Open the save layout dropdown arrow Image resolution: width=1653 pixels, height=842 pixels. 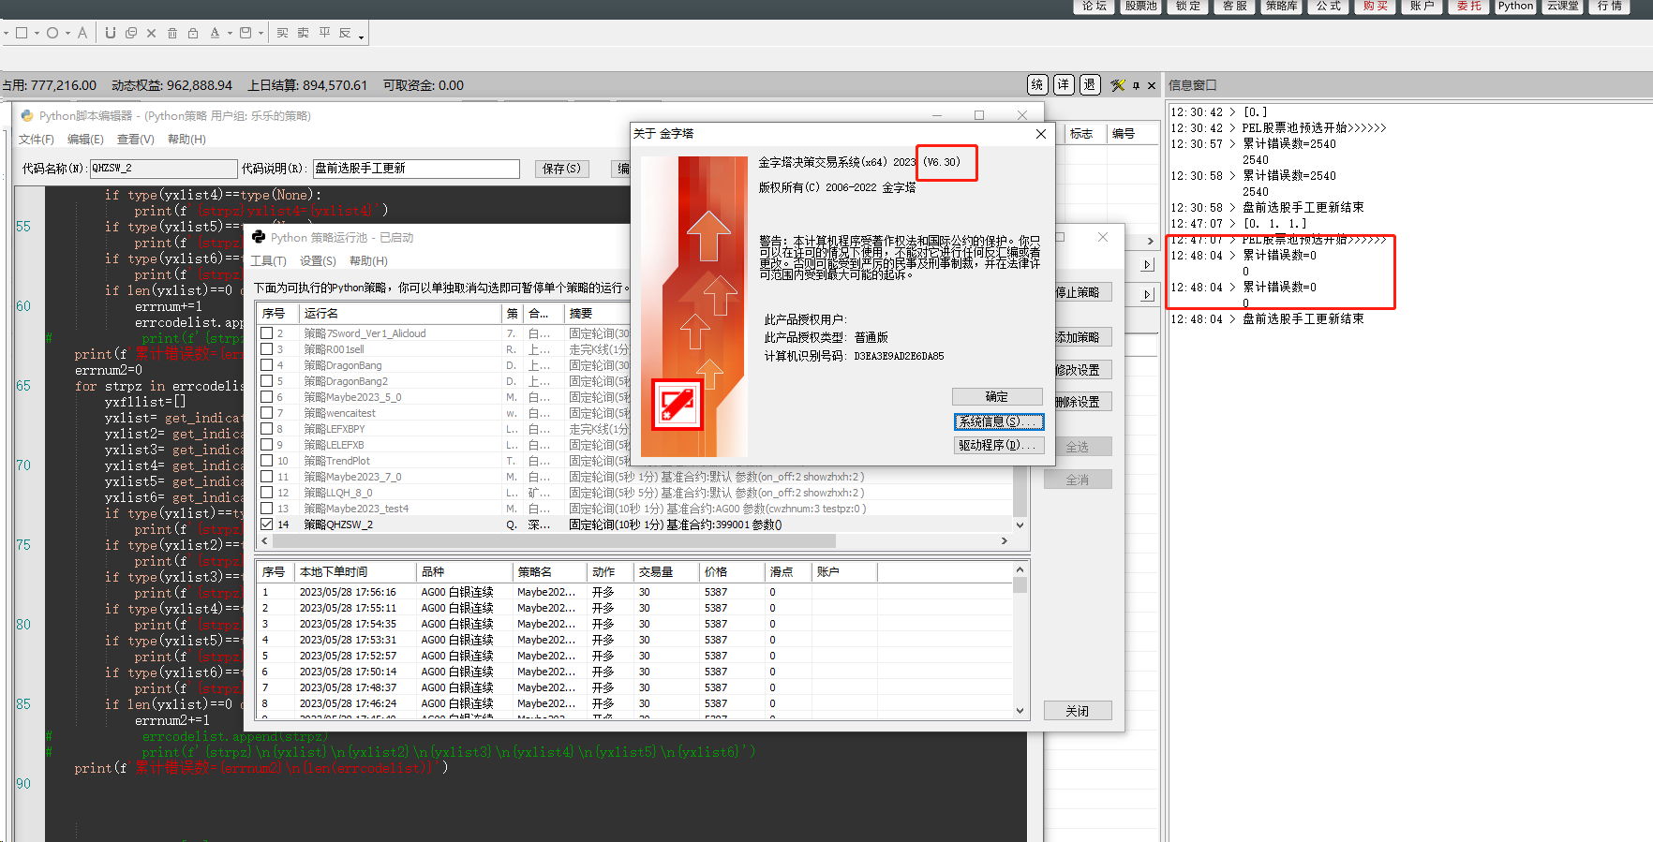coord(261,34)
